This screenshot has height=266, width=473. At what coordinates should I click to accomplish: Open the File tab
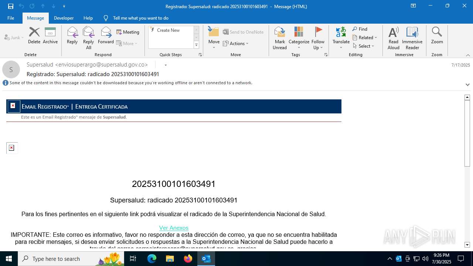11,18
